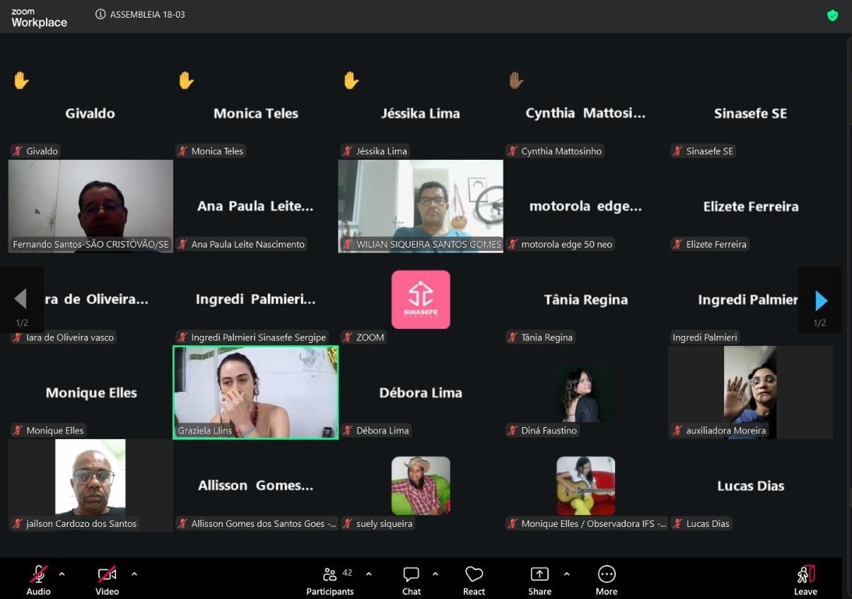Expand the Chat options arrow
The width and height of the screenshot is (852, 599).
click(x=435, y=574)
